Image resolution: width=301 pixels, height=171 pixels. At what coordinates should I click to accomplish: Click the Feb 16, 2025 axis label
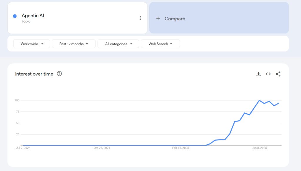181,148
